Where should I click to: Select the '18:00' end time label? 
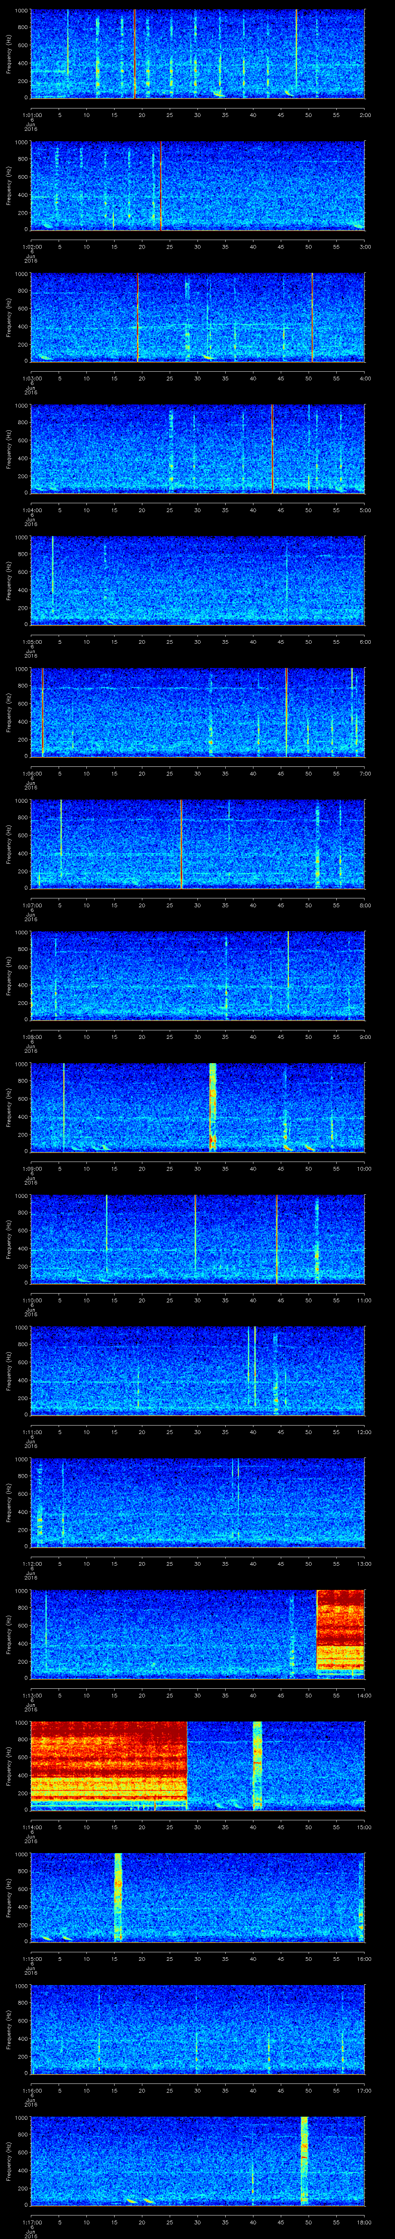(364, 2222)
